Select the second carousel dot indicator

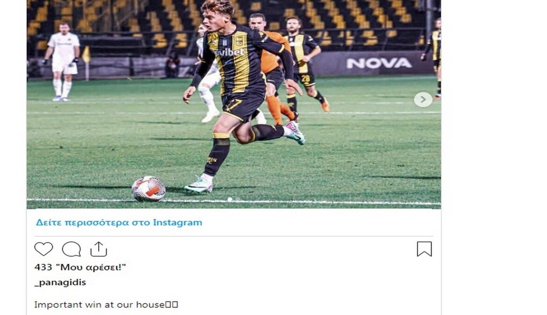[238, 199]
